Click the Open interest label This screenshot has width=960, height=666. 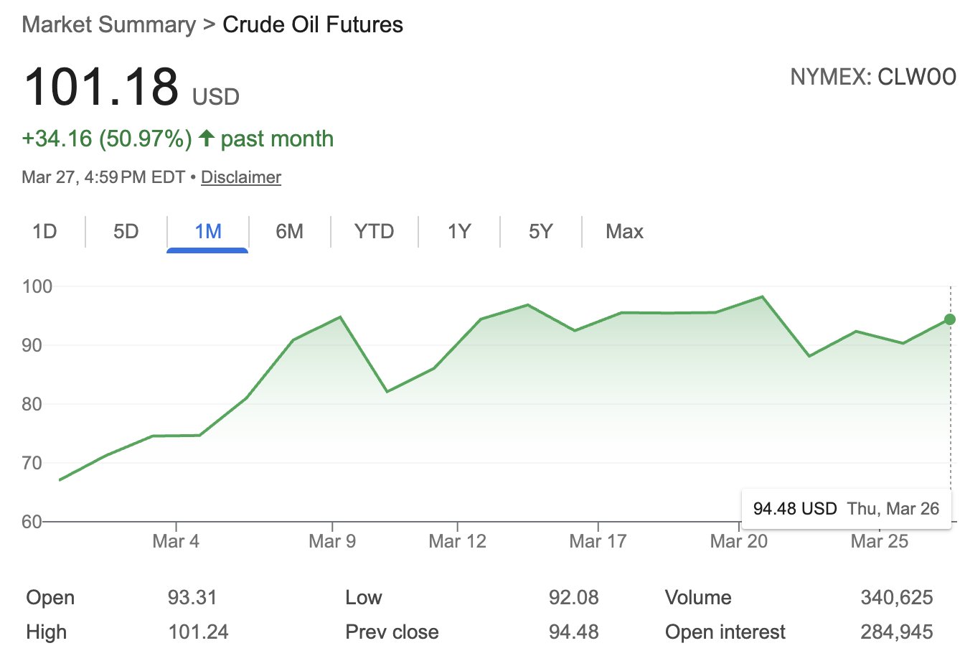725,632
